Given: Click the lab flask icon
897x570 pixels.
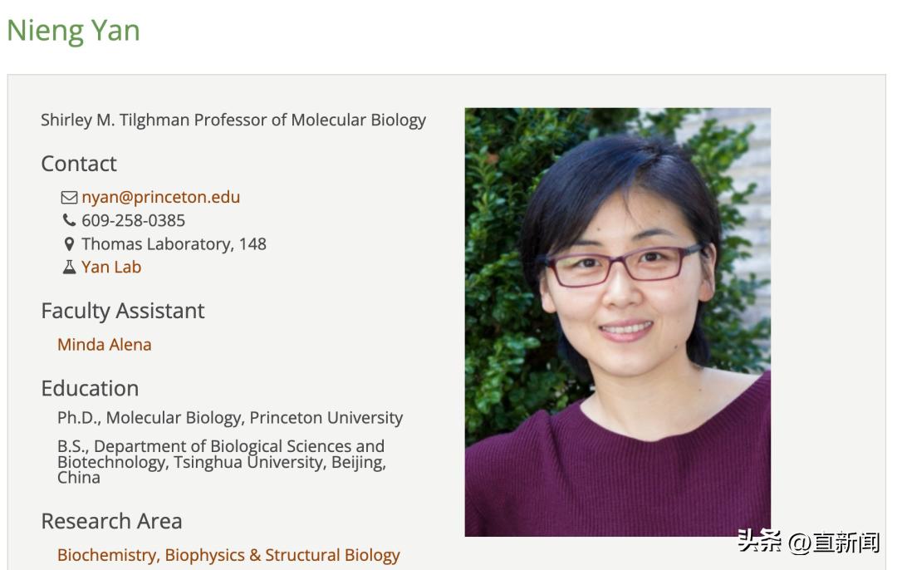Looking at the screenshot, I should (x=69, y=268).
